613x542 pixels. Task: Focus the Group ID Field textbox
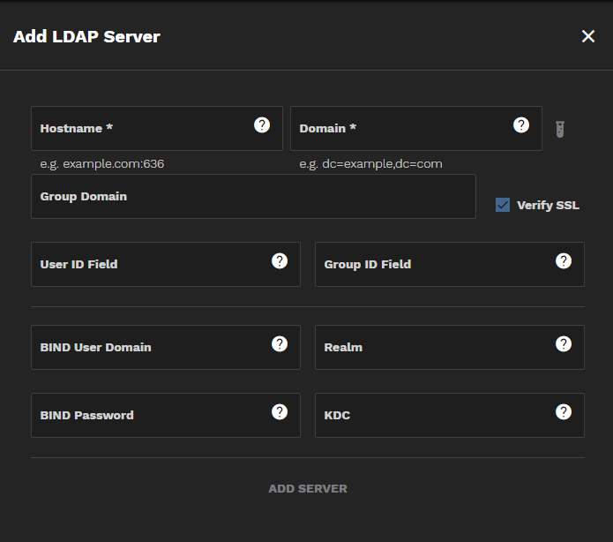(434, 265)
